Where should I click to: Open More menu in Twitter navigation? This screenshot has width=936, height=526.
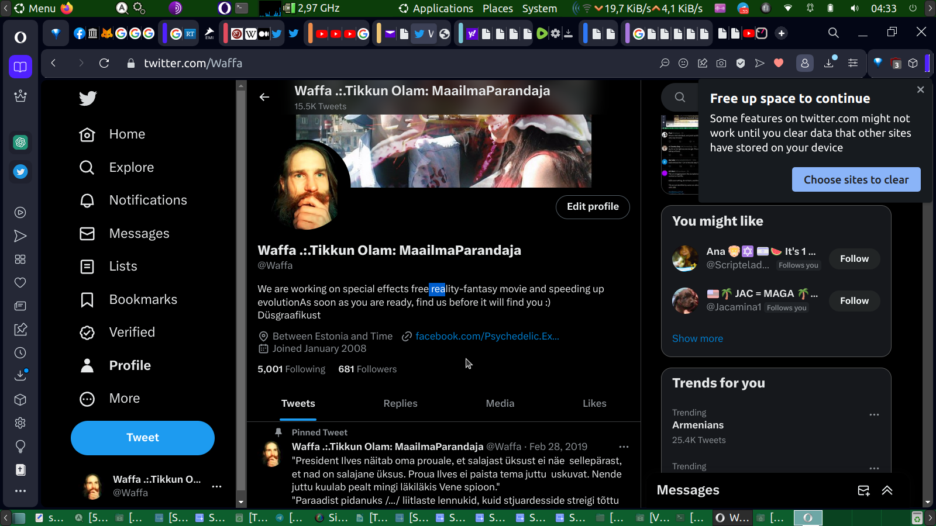[110, 399]
